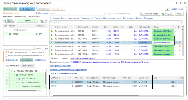Select the green circle search mode button
Screen dimensions: 188x100
coord(5,21)
